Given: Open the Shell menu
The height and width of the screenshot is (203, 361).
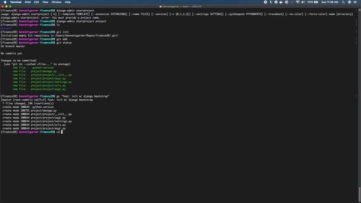Looking at the screenshot, I should point(28,2).
